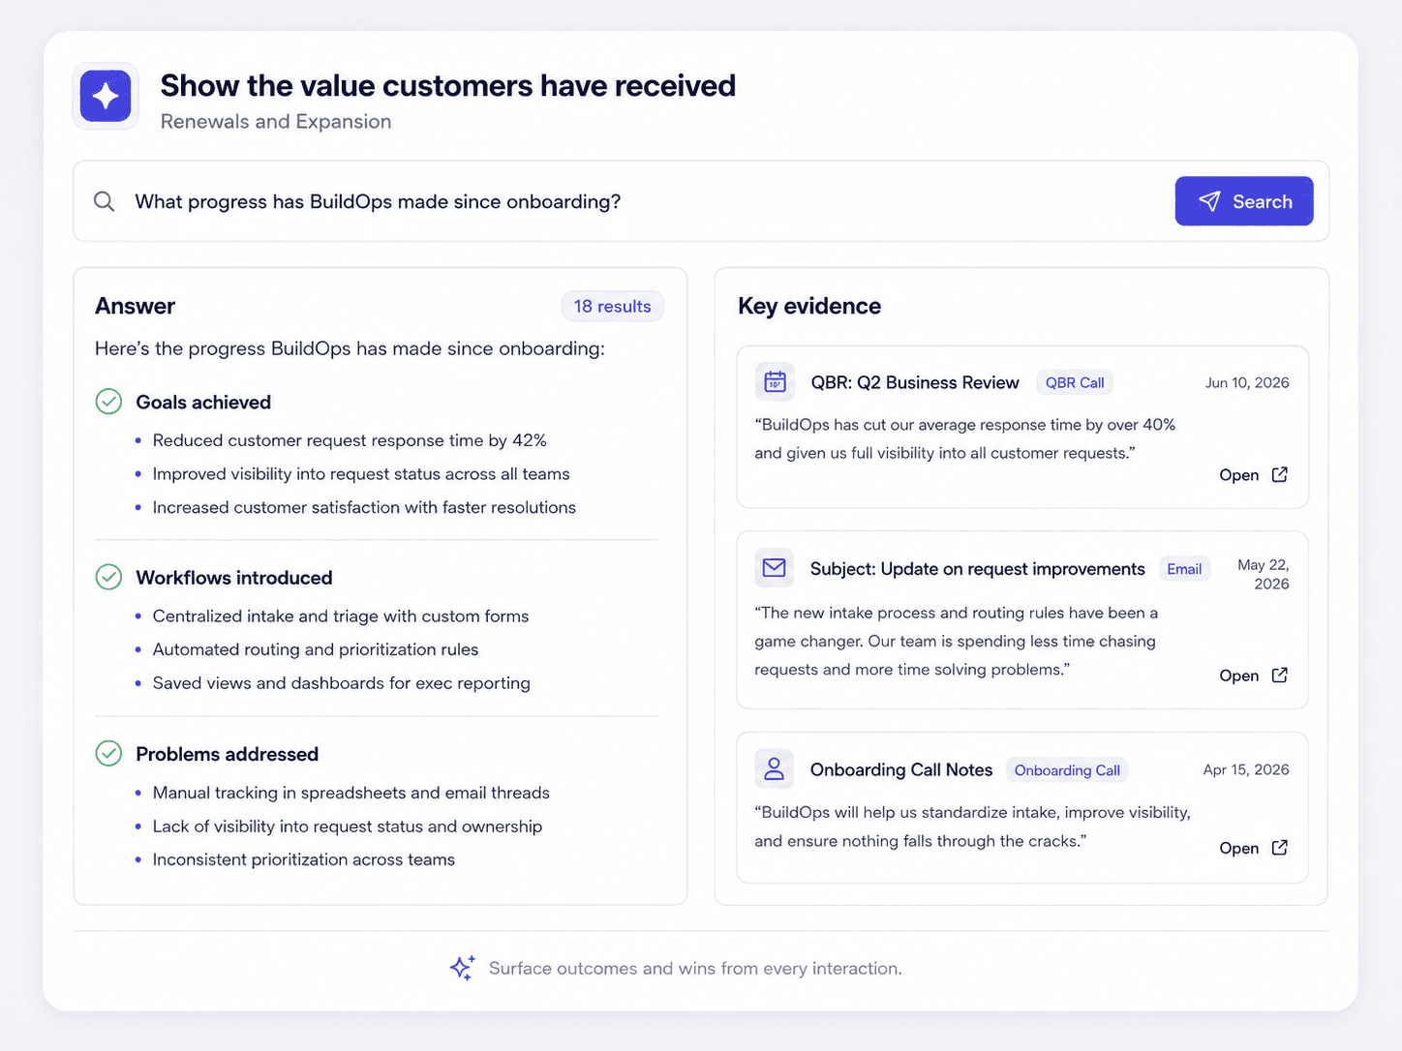
Task: Click the Problems addressed checkmark circle
Action: click(108, 753)
